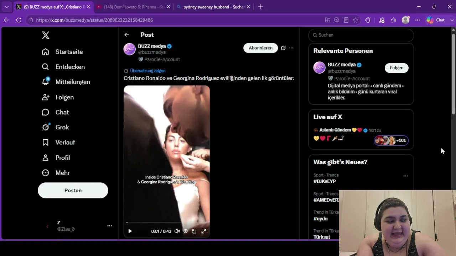
Task: Open the app install icon in address bar
Action: (x=327, y=20)
